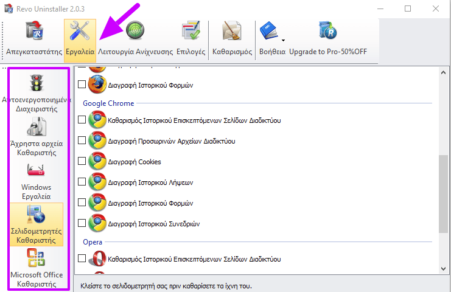Click Firefox icon beside Διαγραφή Ιστορικού Φορμών
This screenshot has width=451, height=292.
click(97, 84)
